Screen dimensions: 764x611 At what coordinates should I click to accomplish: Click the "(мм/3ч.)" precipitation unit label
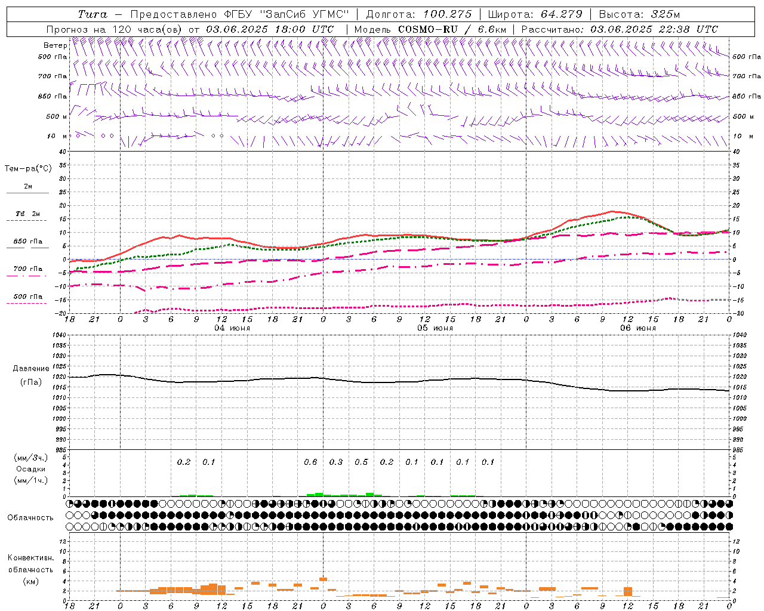31,458
